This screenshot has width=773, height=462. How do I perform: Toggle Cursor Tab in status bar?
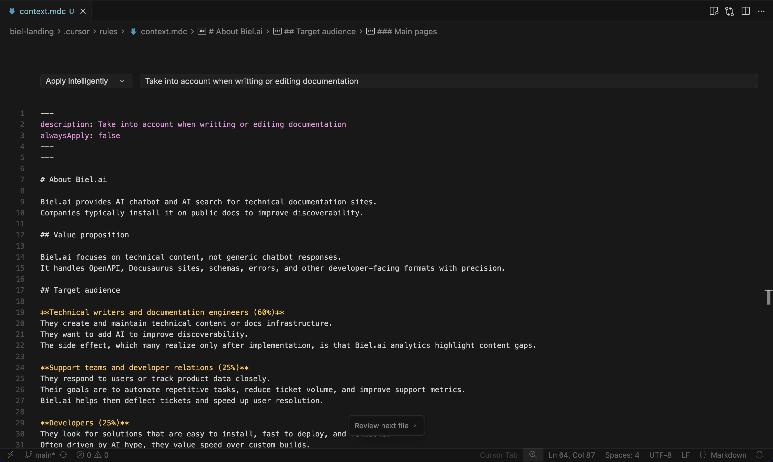[x=499, y=455]
